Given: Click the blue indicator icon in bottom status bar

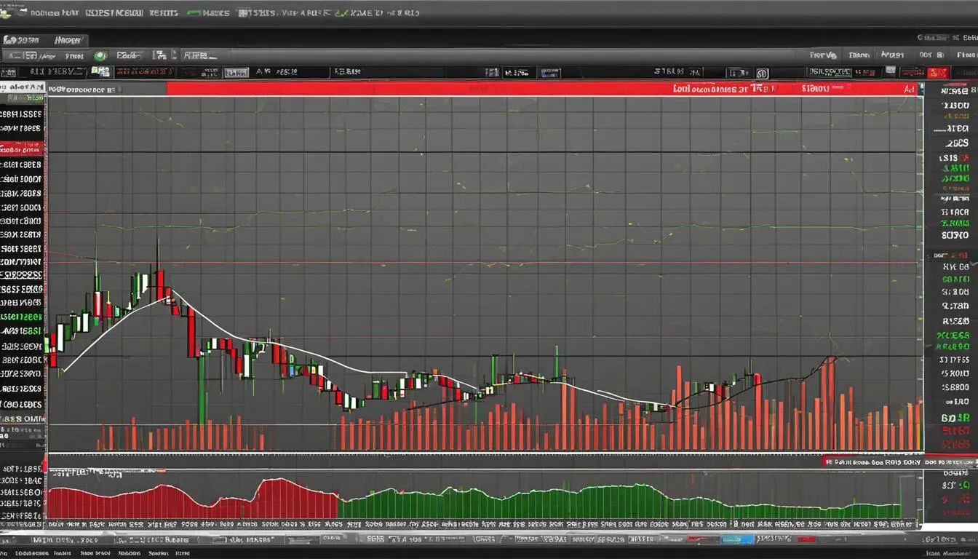Looking at the screenshot, I should (x=736, y=539).
